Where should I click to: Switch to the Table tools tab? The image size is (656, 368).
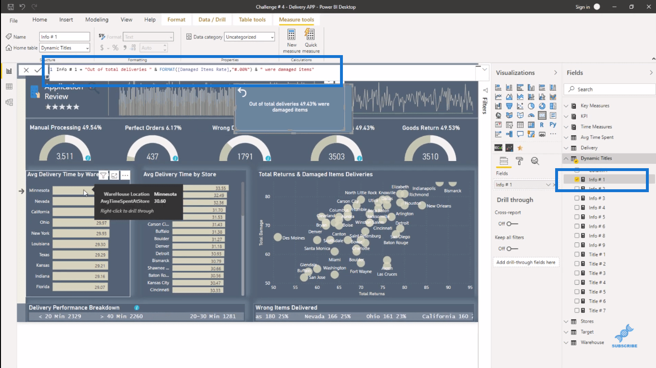click(x=252, y=20)
